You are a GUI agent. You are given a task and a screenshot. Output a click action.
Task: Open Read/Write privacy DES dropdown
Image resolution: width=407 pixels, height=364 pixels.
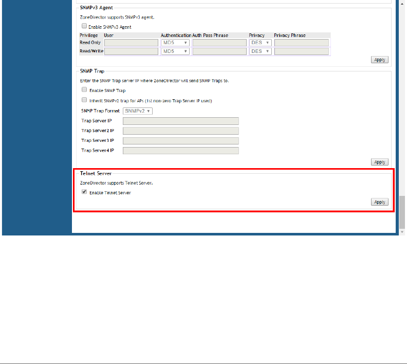[x=261, y=51]
